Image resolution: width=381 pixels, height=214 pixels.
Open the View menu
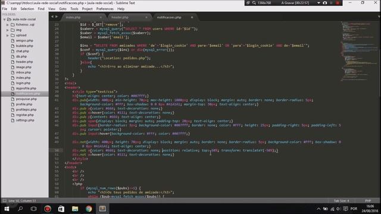[x=52, y=9]
